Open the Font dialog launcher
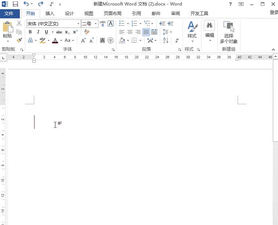Image resolution: width=278 pixels, height=225 pixels. tap(113, 50)
